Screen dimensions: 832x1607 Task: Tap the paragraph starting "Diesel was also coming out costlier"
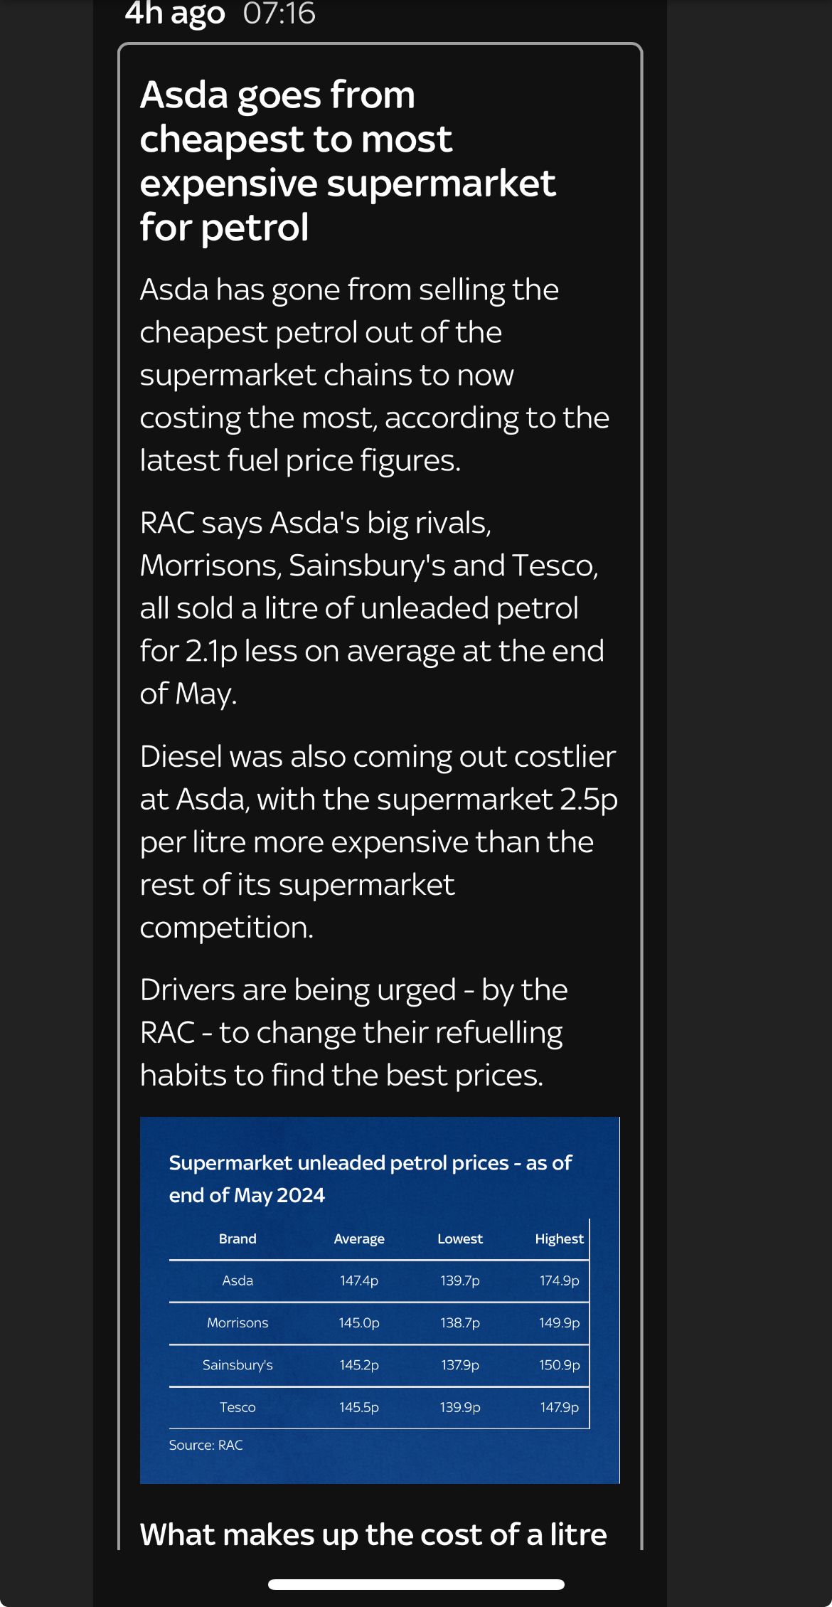[377, 841]
